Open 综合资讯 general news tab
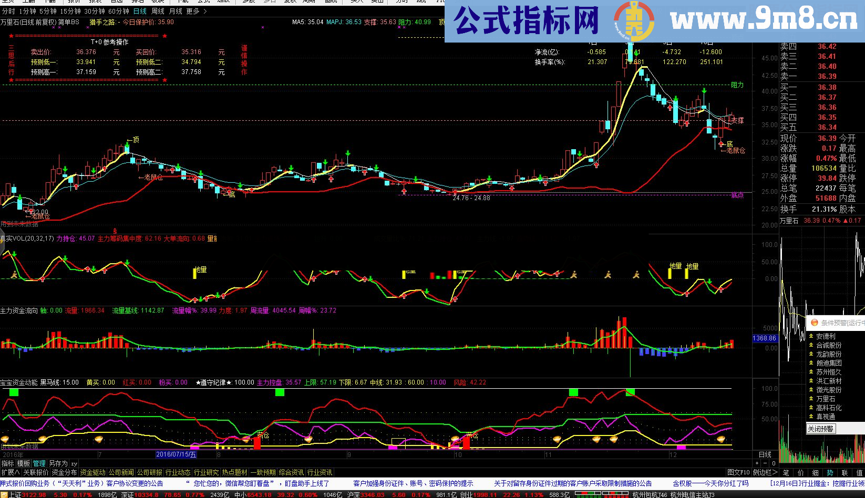Image resolution: width=865 pixels, height=498 pixels. point(292,472)
